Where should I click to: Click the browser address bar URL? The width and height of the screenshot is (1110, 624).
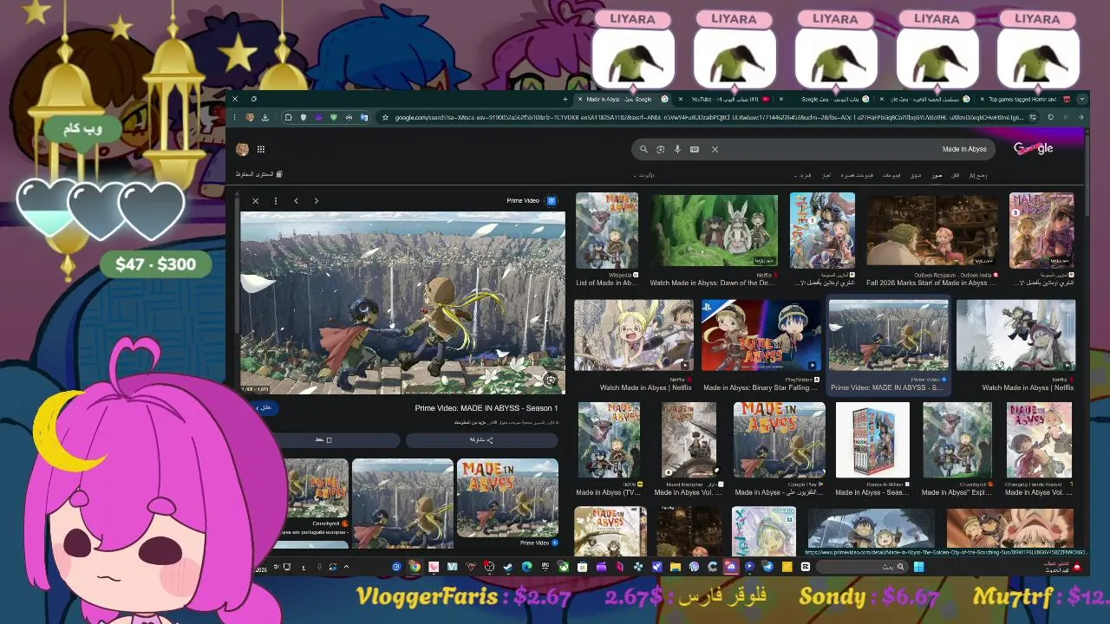(707, 117)
